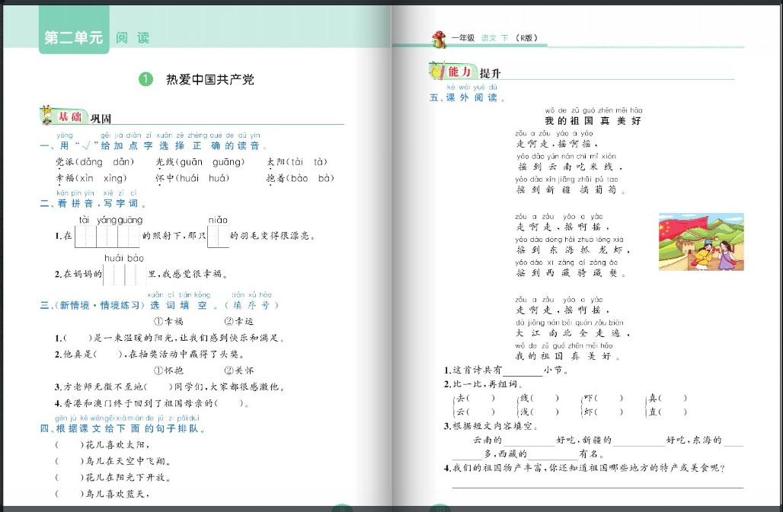This screenshot has width=783, height=512.
Task: Click the 基础巩固 section heading
Action: 84,118
